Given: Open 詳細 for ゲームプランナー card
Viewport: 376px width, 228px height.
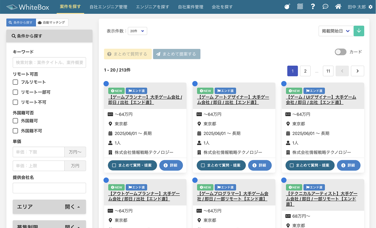Looking at the screenshot, I should (171, 165).
